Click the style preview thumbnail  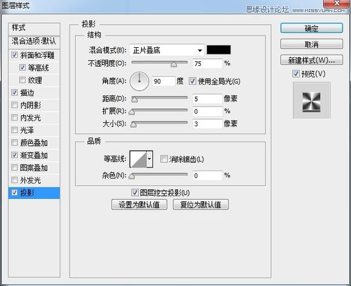point(312,100)
